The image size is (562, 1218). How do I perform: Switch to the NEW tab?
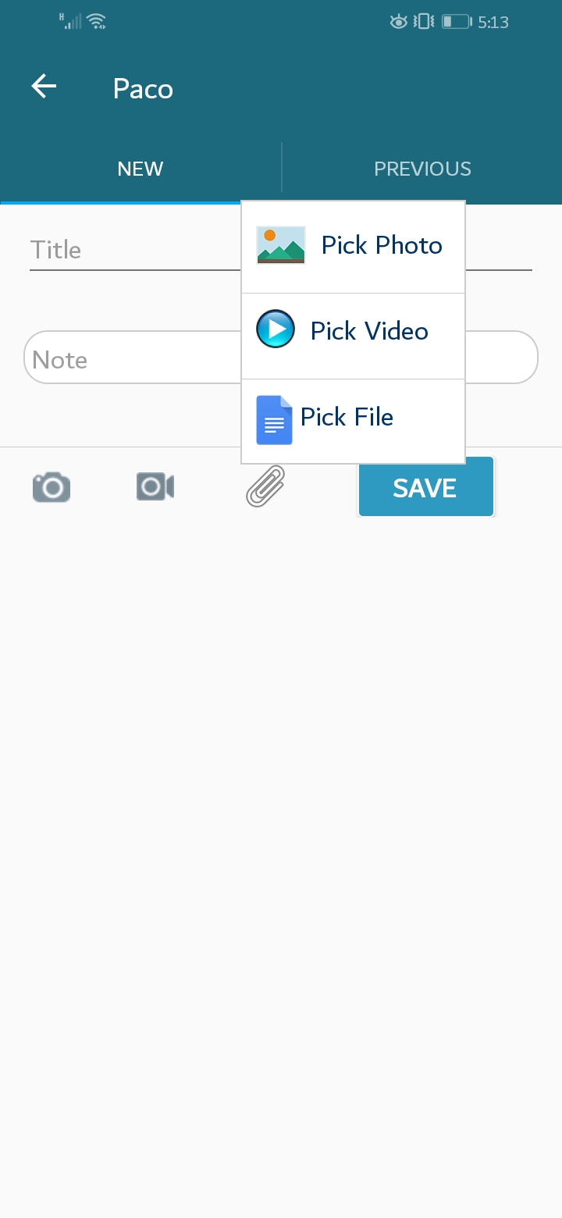[x=140, y=169]
